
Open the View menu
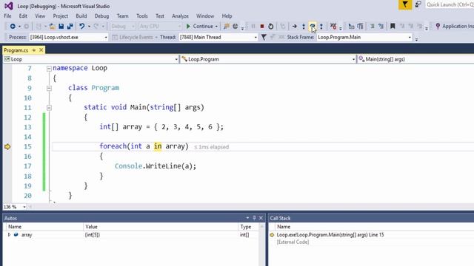[x=40, y=16]
